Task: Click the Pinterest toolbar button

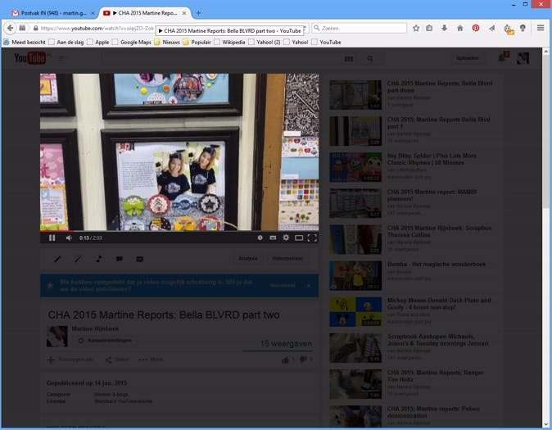Action: click(476, 28)
